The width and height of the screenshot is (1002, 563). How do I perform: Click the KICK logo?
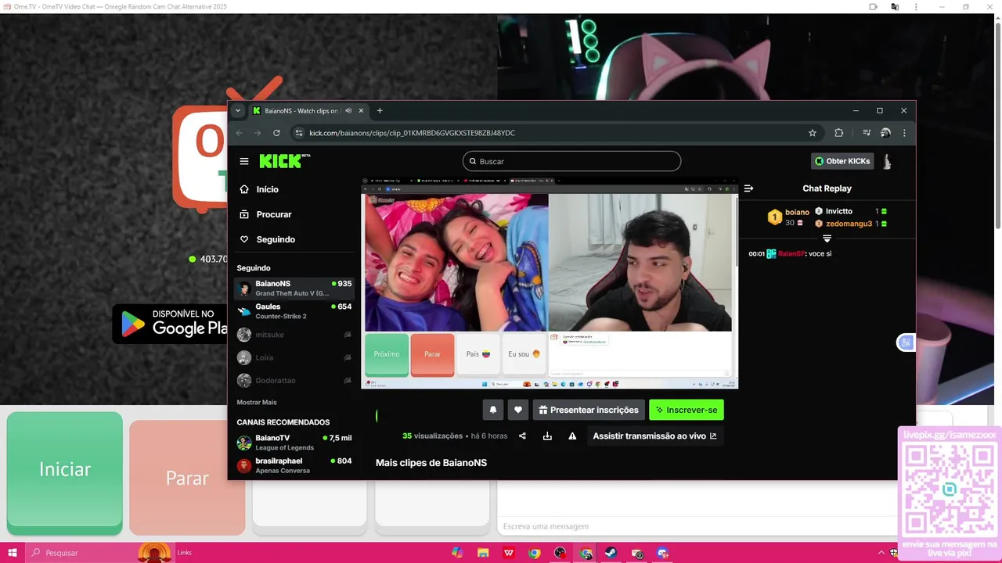285,161
